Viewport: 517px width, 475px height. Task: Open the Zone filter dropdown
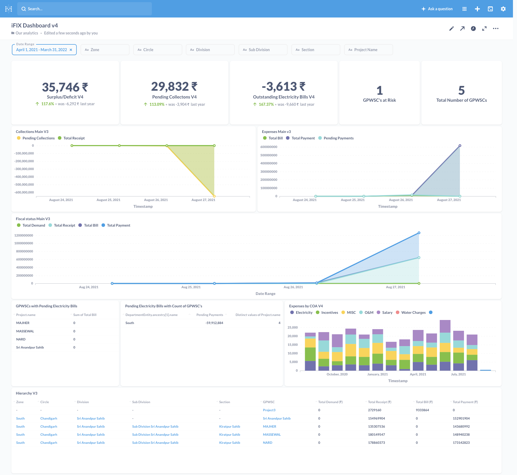pos(105,50)
